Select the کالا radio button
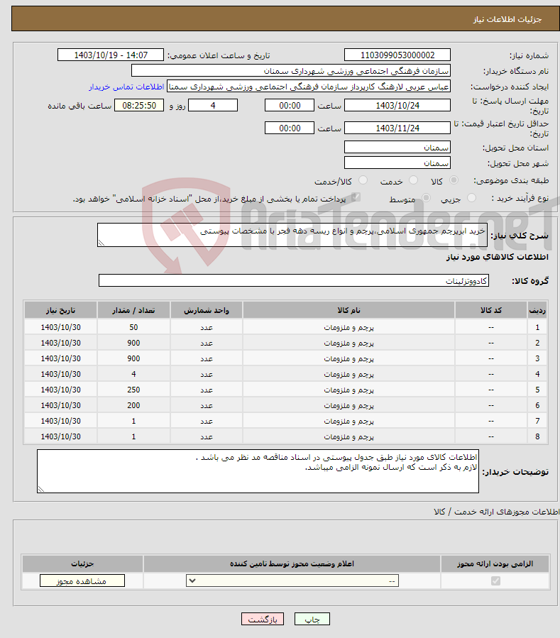560x638 pixels. point(454,180)
